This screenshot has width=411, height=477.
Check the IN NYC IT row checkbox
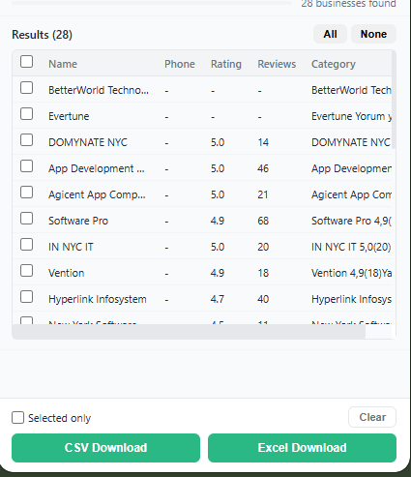26,245
